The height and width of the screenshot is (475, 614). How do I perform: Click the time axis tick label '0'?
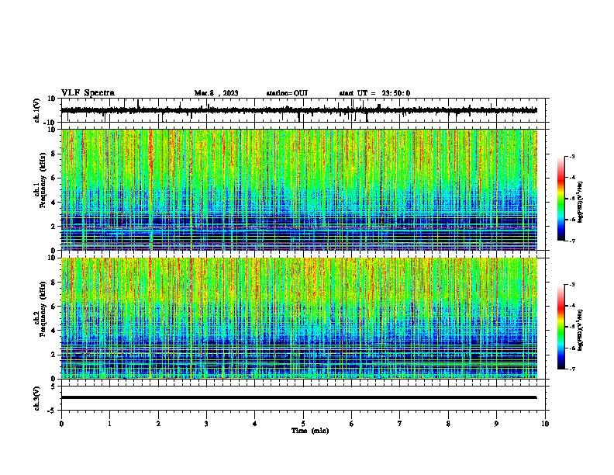click(x=61, y=424)
